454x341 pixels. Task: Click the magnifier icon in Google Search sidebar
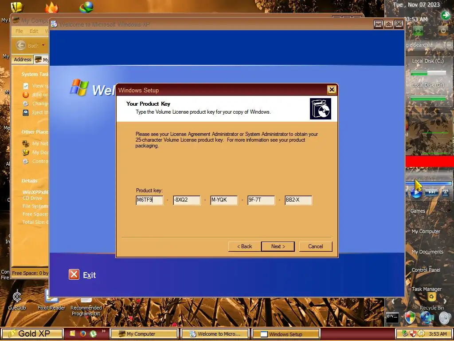(449, 45)
